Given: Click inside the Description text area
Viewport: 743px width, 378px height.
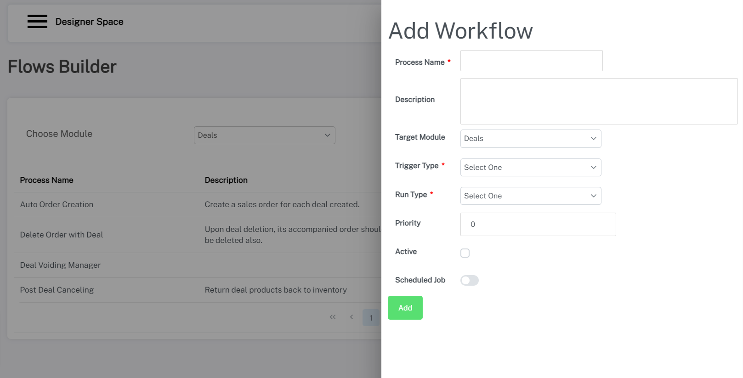Looking at the screenshot, I should click(598, 102).
